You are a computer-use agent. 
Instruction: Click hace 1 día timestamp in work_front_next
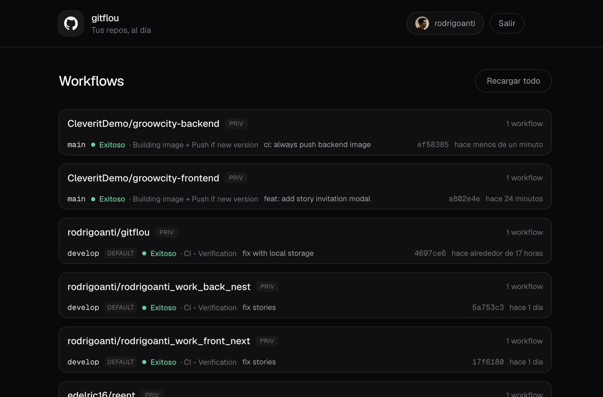(526, 362)
